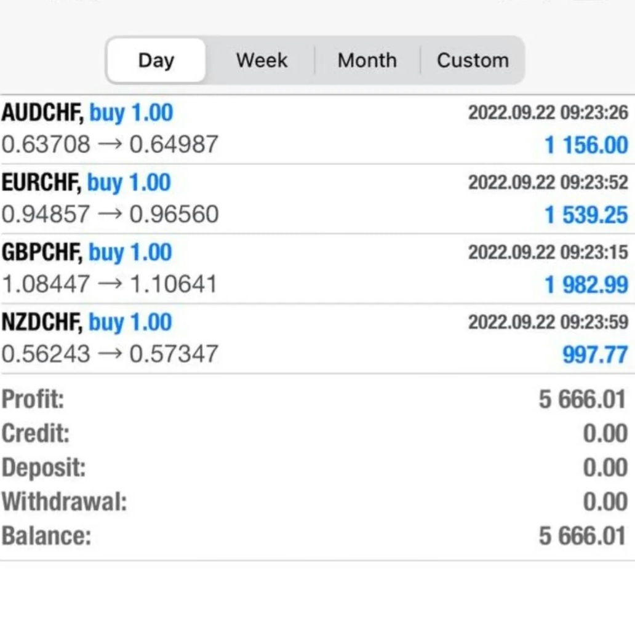The height and width of the screenshot is (635, 635).
Task: Switch to the Month tab
Action: (x=367, y=60)
